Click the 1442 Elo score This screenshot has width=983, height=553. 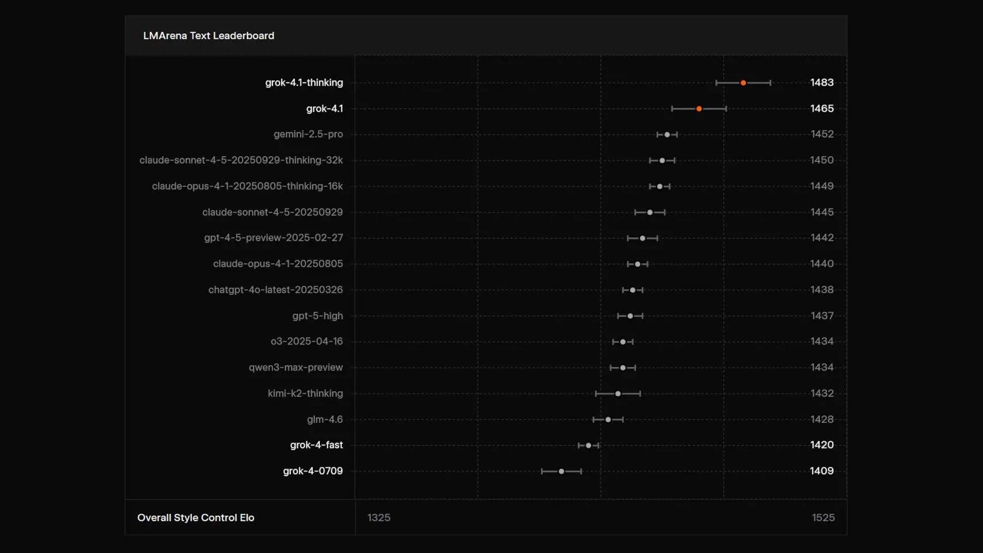tap(822, 238)
